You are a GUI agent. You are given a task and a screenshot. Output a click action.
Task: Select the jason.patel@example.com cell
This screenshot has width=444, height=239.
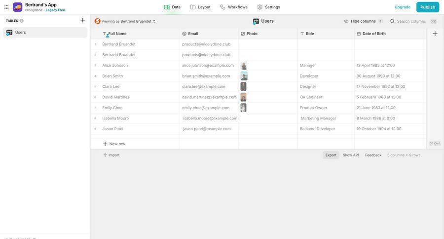(209, 129)
